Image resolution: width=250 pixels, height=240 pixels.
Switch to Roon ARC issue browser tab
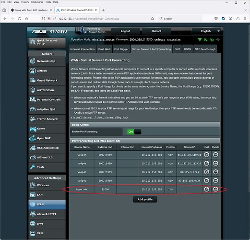(32, 10)
